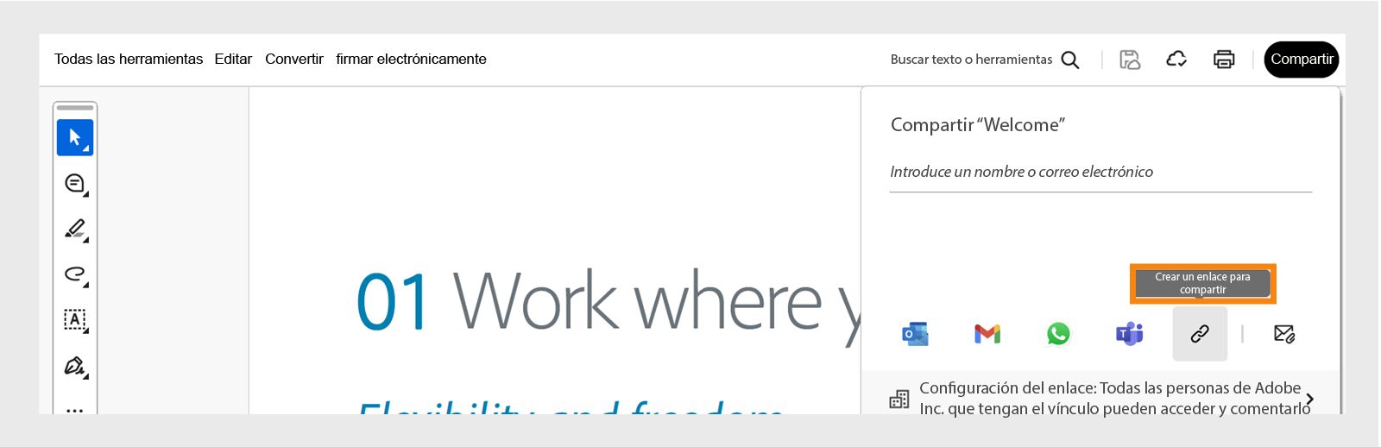This screenshot has height=447, width=1381.
Task: Click the create share link icon
Action: tap(1200, 334)
